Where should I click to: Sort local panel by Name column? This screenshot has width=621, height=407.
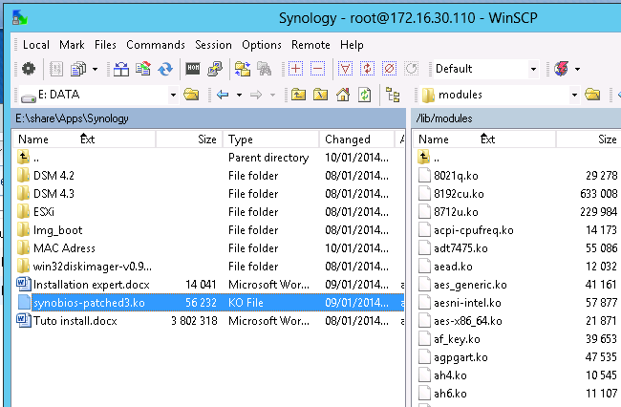84,139
